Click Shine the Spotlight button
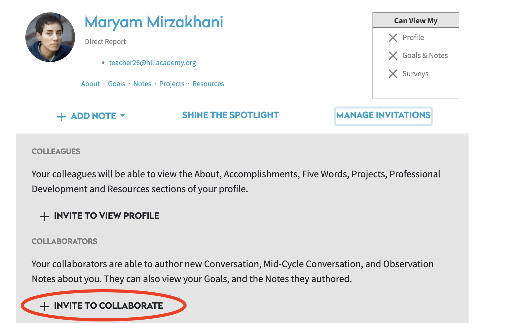The height and width of the screenshot is (323, 507). [231, 115]
